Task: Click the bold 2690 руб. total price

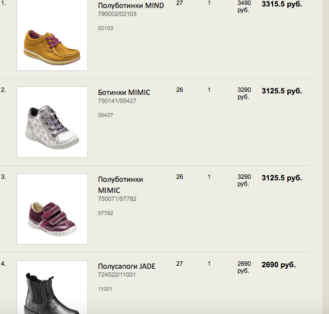Action: coord(279,264)
